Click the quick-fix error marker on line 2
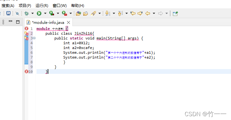This screenshot has width=231, height=120. (26, 33)
